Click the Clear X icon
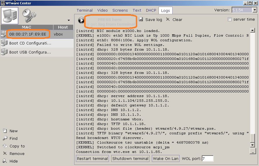The height and width of the screenshot is (166, 259). 168,19
